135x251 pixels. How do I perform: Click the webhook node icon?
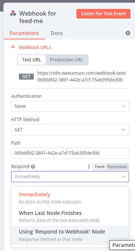click(x=13, y=13)
